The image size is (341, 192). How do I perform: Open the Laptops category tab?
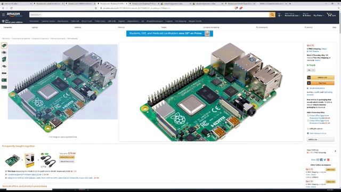click(x=35, y=27)
